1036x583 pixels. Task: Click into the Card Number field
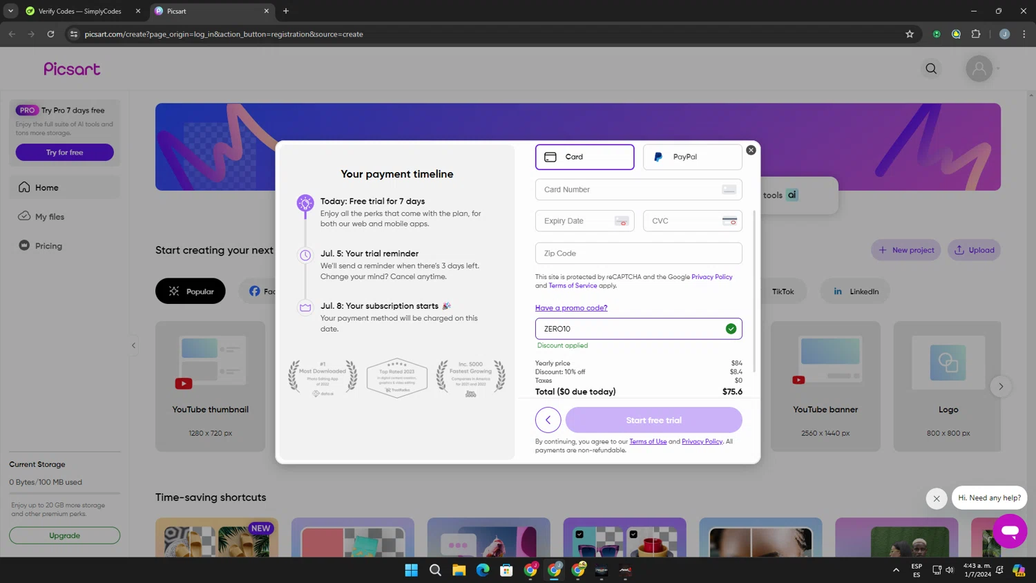point(629,189)
